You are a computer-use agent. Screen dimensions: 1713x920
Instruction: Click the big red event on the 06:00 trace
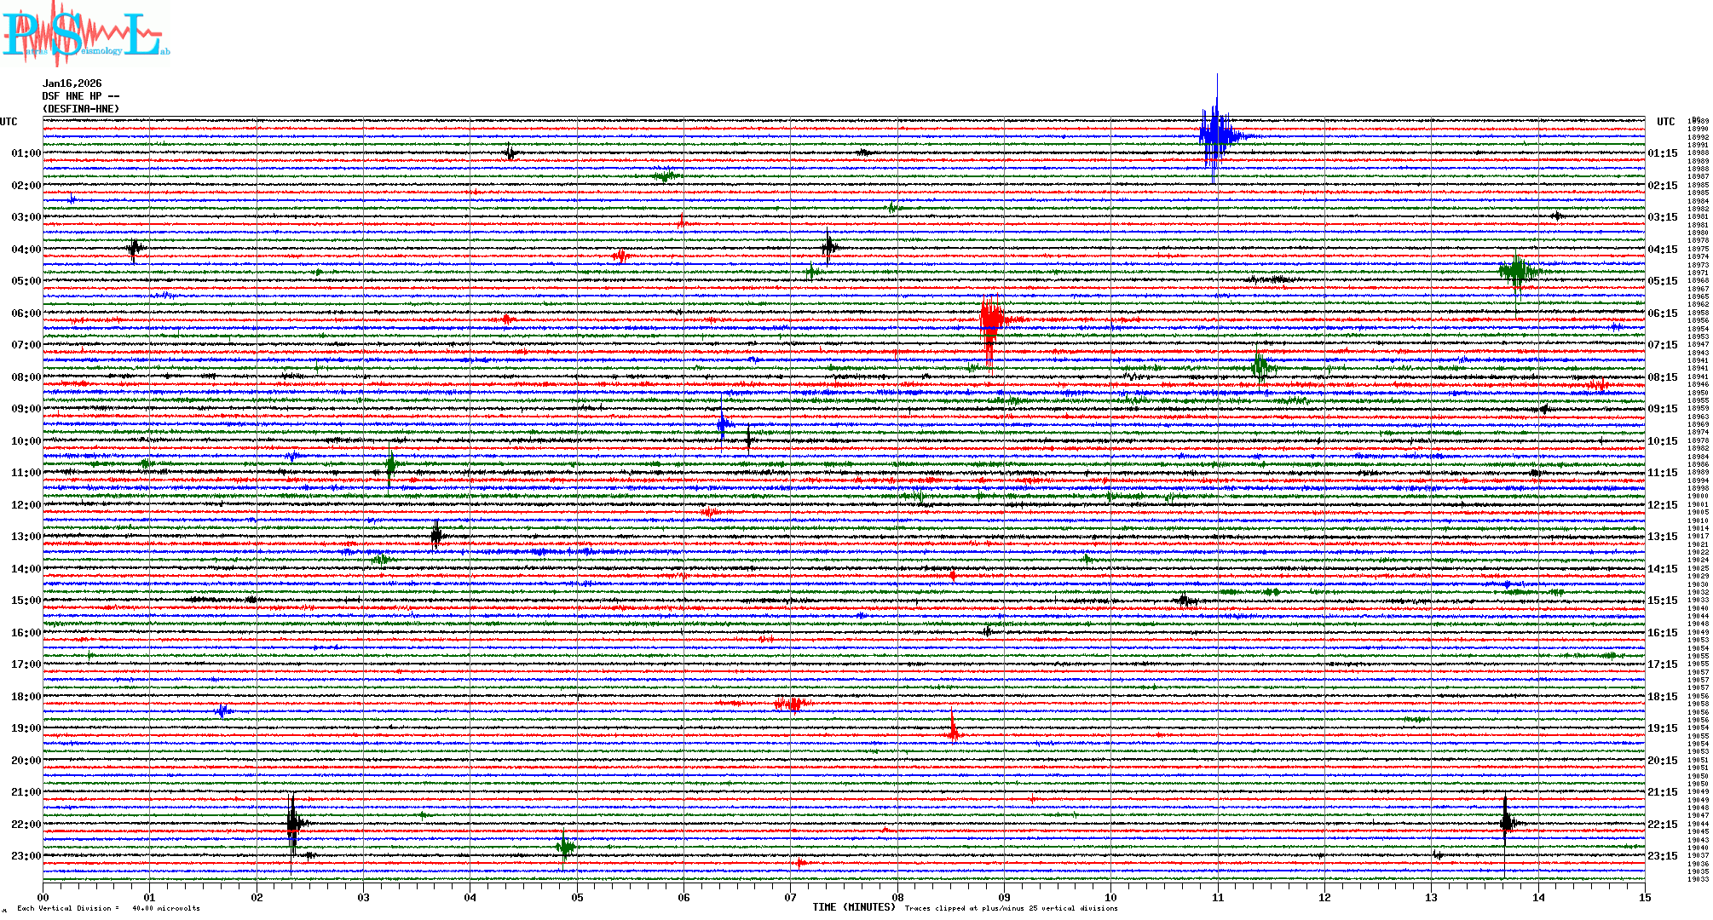[x=989, y=322]
